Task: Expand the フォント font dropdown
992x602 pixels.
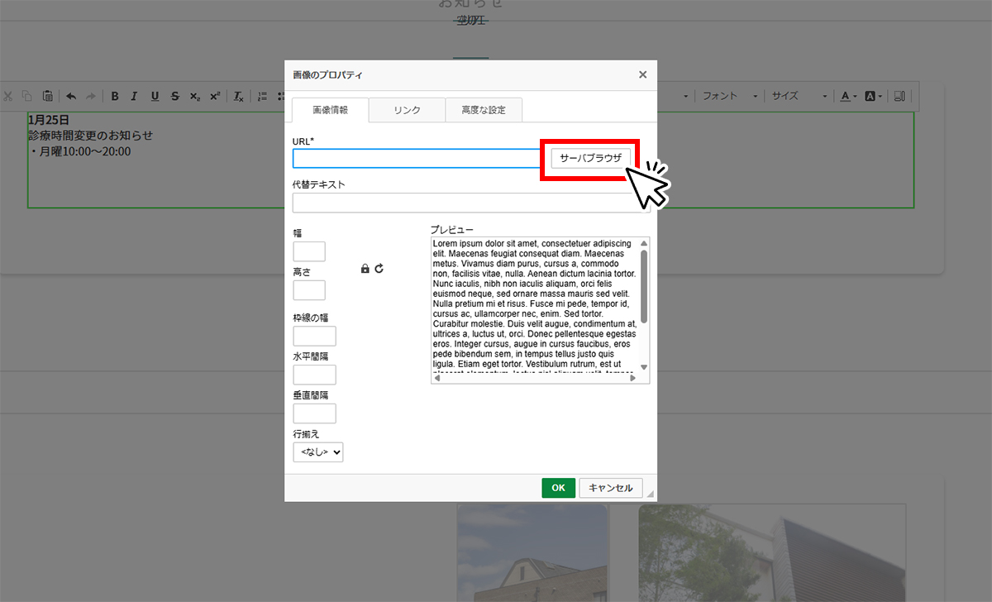Action: click(728, 96)
